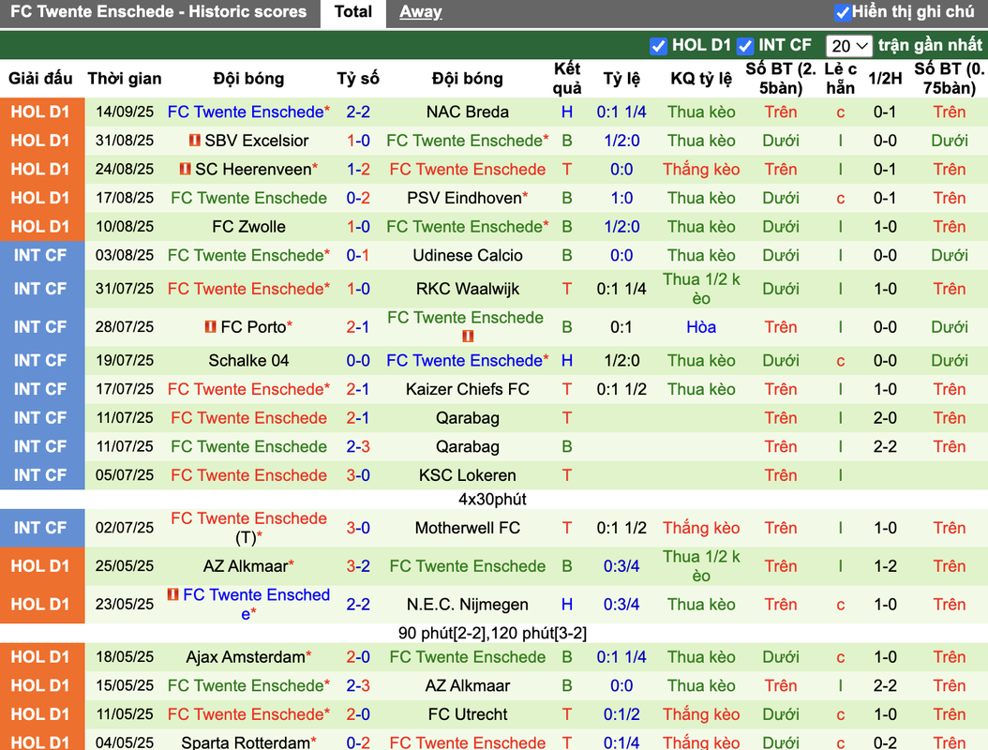
Task: Click the 0-2 score against PSV Eindhoven
Action: tap(358, 198)
